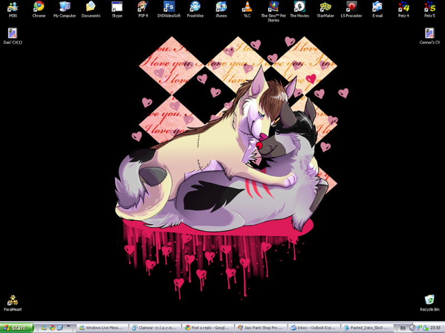Click The Movies desktop shortcut

click(x=300, y=9)
